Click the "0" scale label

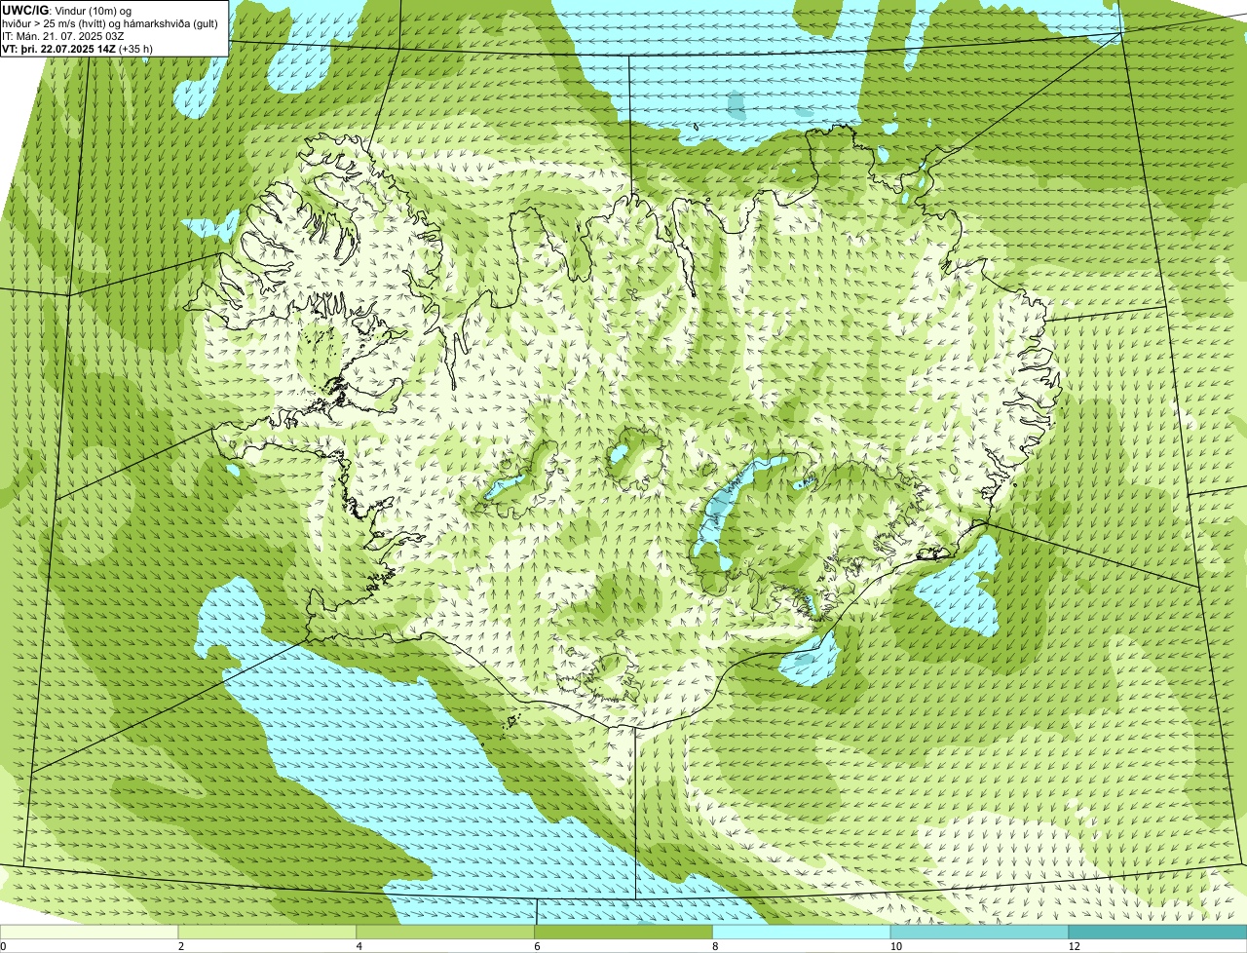click(3, 946)
